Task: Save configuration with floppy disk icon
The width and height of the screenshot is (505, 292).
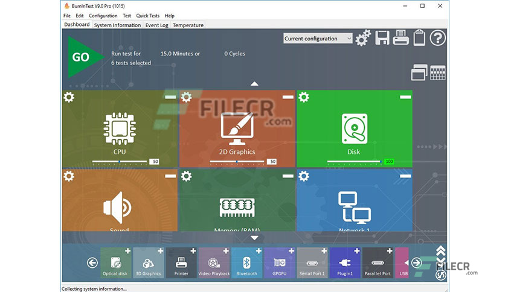Action: [x=382, y=38]
